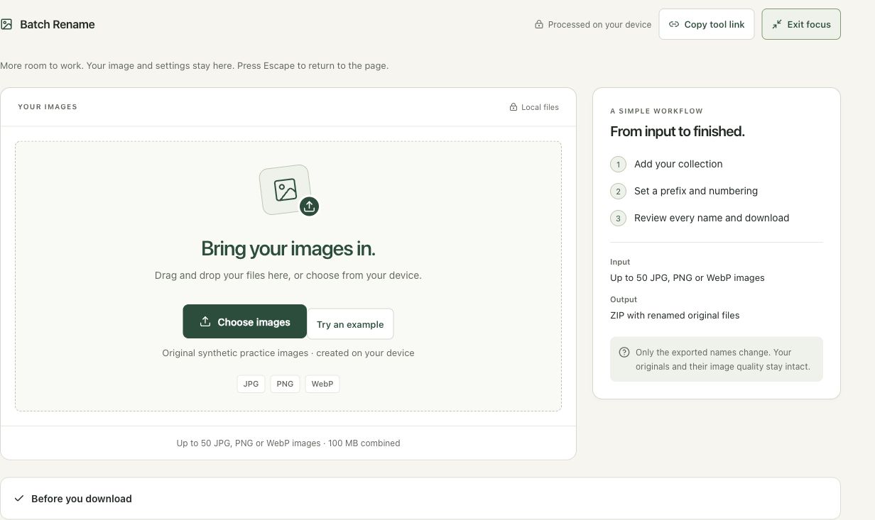875x520 pixels.
Task: Click the collapse arrows icon in Exit focus
Action: tap(777, 24)
